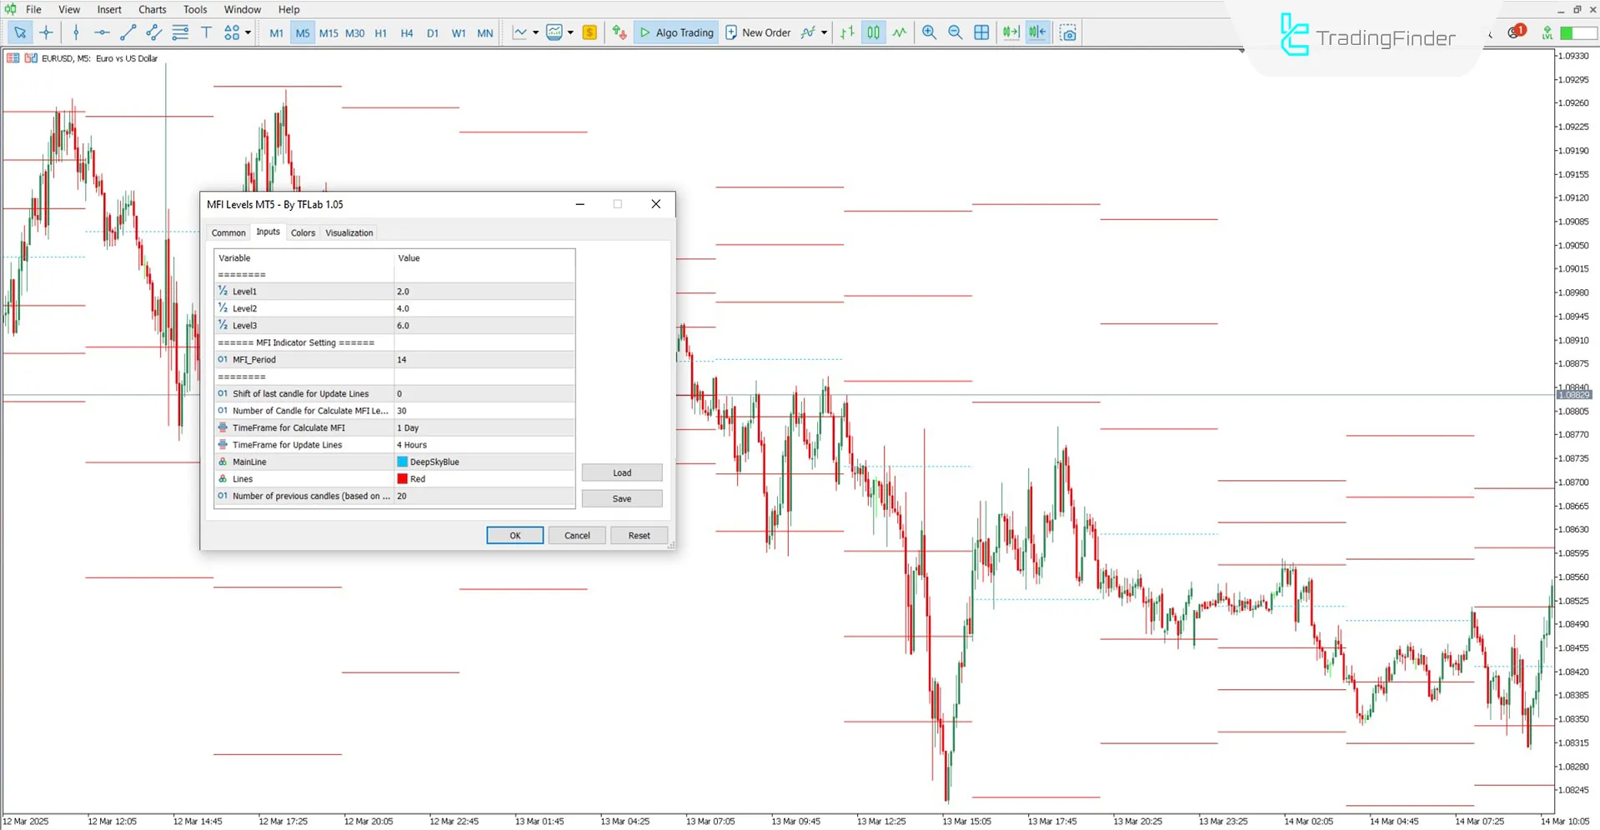The image size is (1600, 830).
Task: Open the TimeFrame for Calculate MFI dropdown
Action: [x=484, y=427]
